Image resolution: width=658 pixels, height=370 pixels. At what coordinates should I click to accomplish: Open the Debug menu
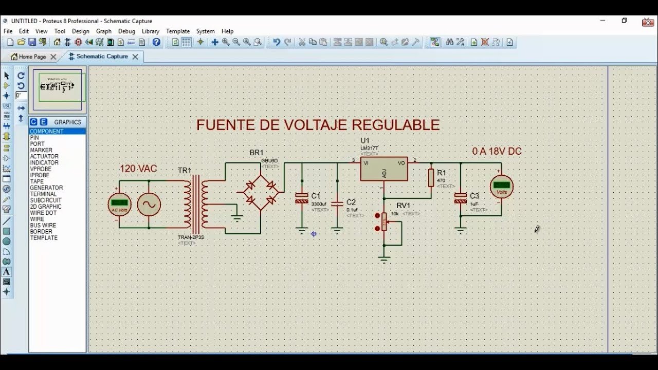(126, 31)
